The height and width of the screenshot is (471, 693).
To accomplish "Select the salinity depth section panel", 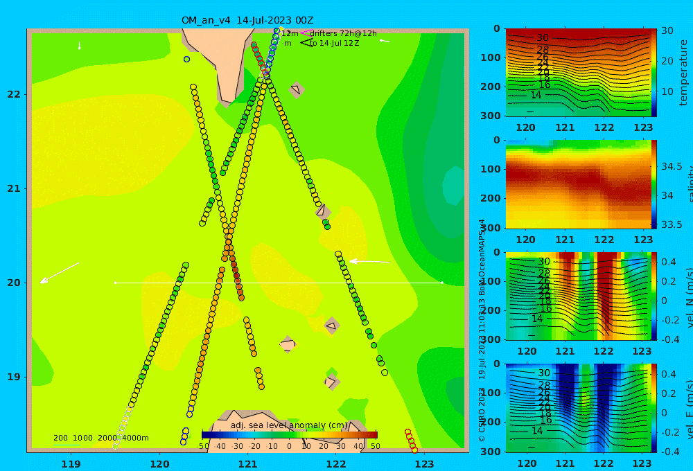I will click(x=578, y=184).
